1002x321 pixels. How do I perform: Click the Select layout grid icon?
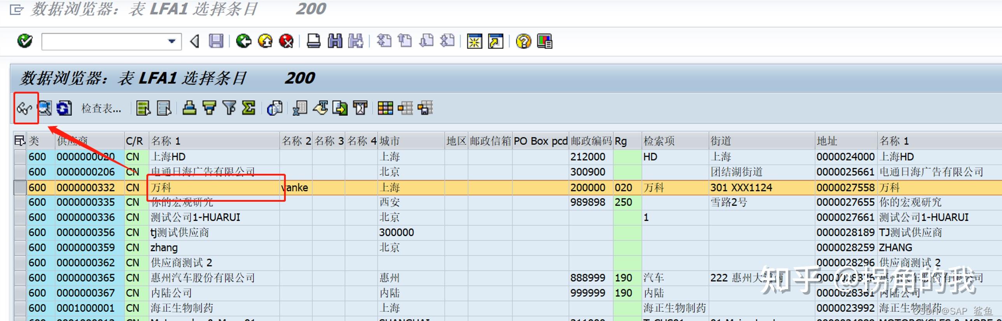pos(405,108)
